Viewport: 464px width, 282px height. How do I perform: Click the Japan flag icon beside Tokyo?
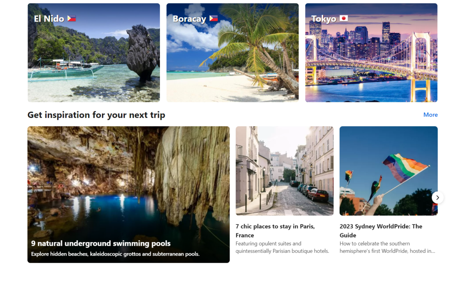pos(344,19)
